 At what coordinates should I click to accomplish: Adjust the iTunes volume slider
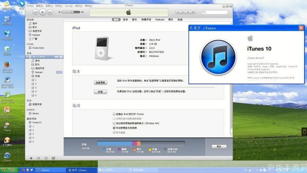point(71,12)
